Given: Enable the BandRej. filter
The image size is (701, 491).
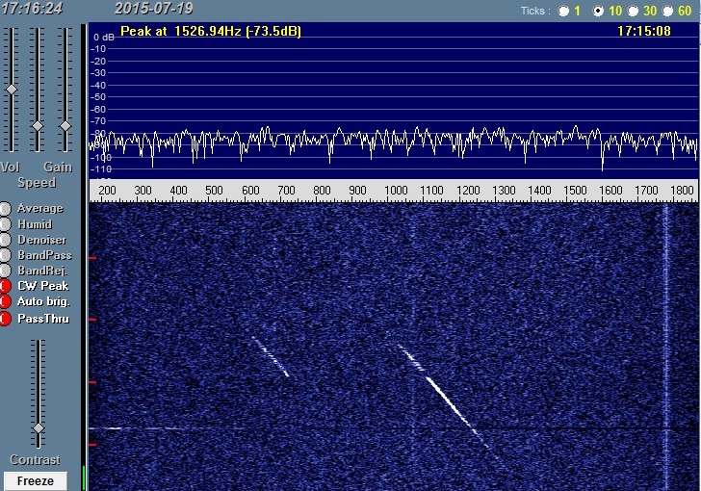Looking at the screenshot, I should (x=6, y=271).
